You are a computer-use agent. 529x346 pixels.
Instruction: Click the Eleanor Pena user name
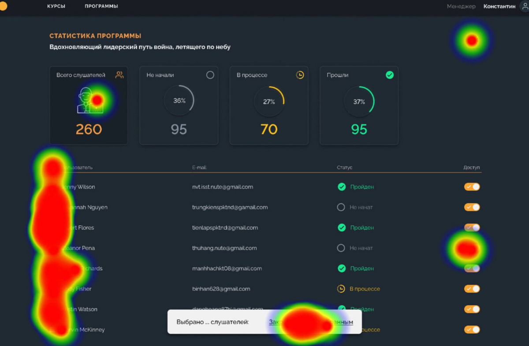pyautogui.click(x=78, y=248)
